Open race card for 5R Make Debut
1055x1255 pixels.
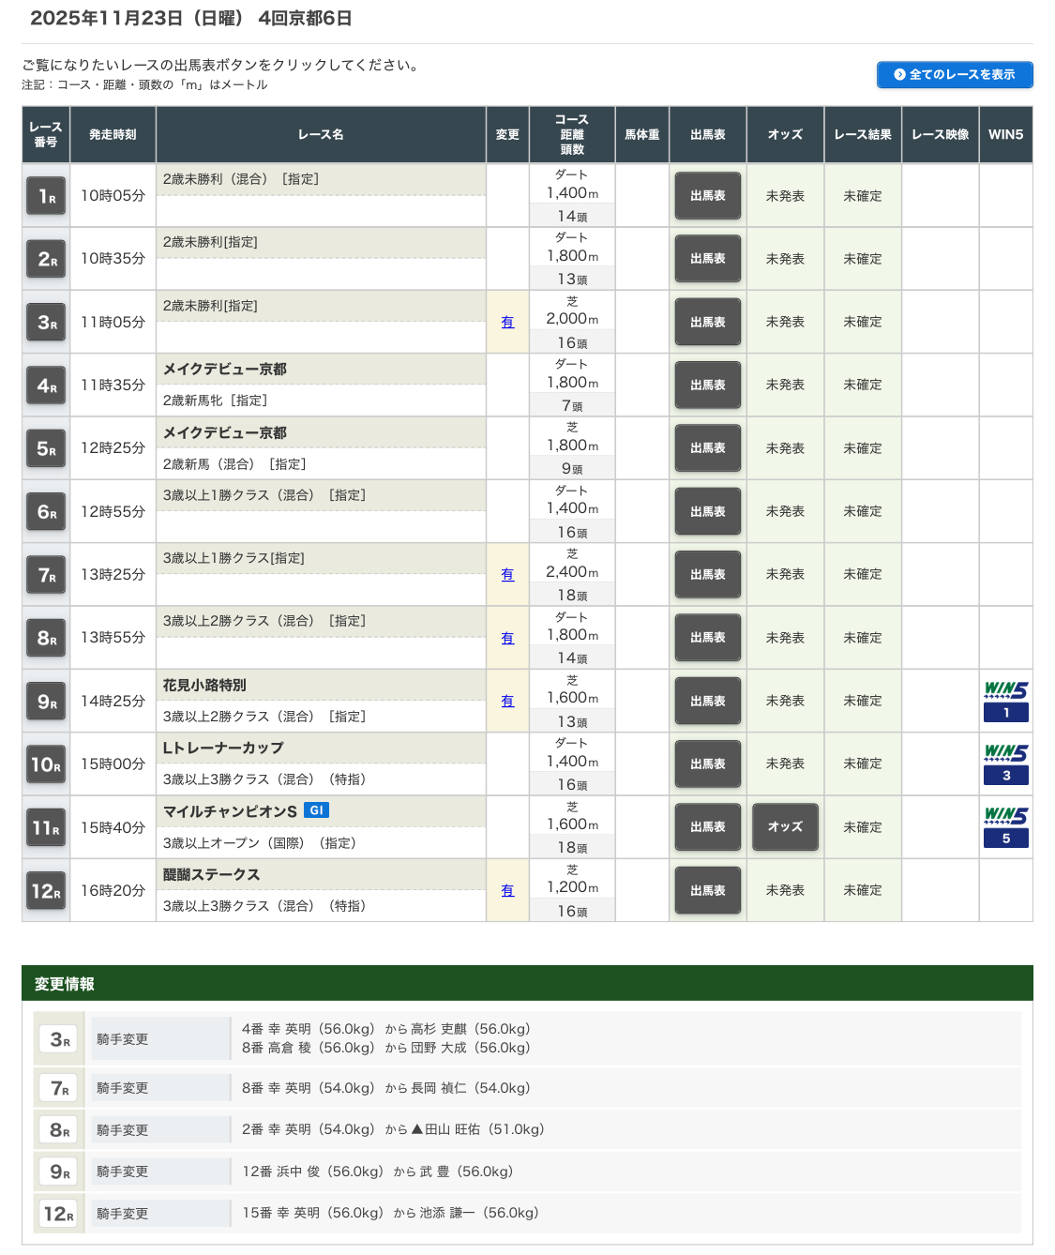pos(708,448)
